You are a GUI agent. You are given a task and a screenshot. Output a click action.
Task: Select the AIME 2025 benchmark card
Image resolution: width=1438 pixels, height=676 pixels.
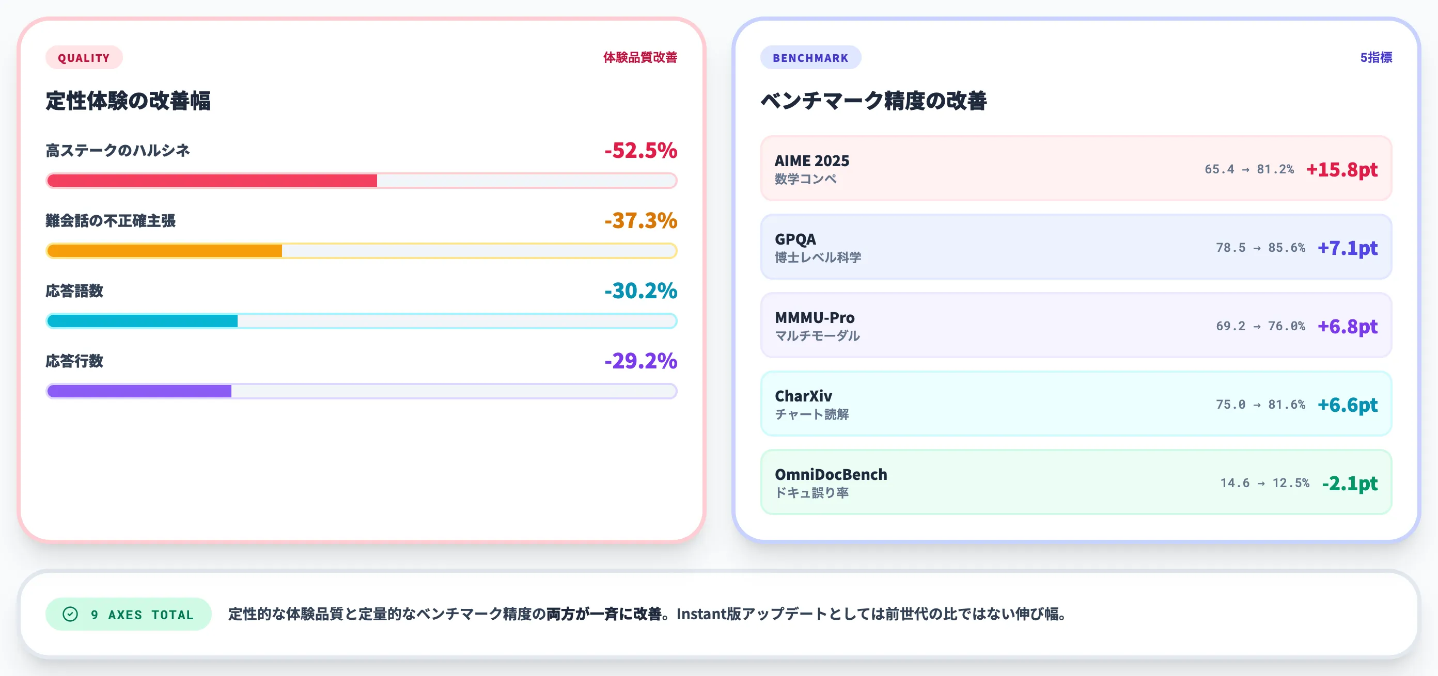tap(1076, 168)
